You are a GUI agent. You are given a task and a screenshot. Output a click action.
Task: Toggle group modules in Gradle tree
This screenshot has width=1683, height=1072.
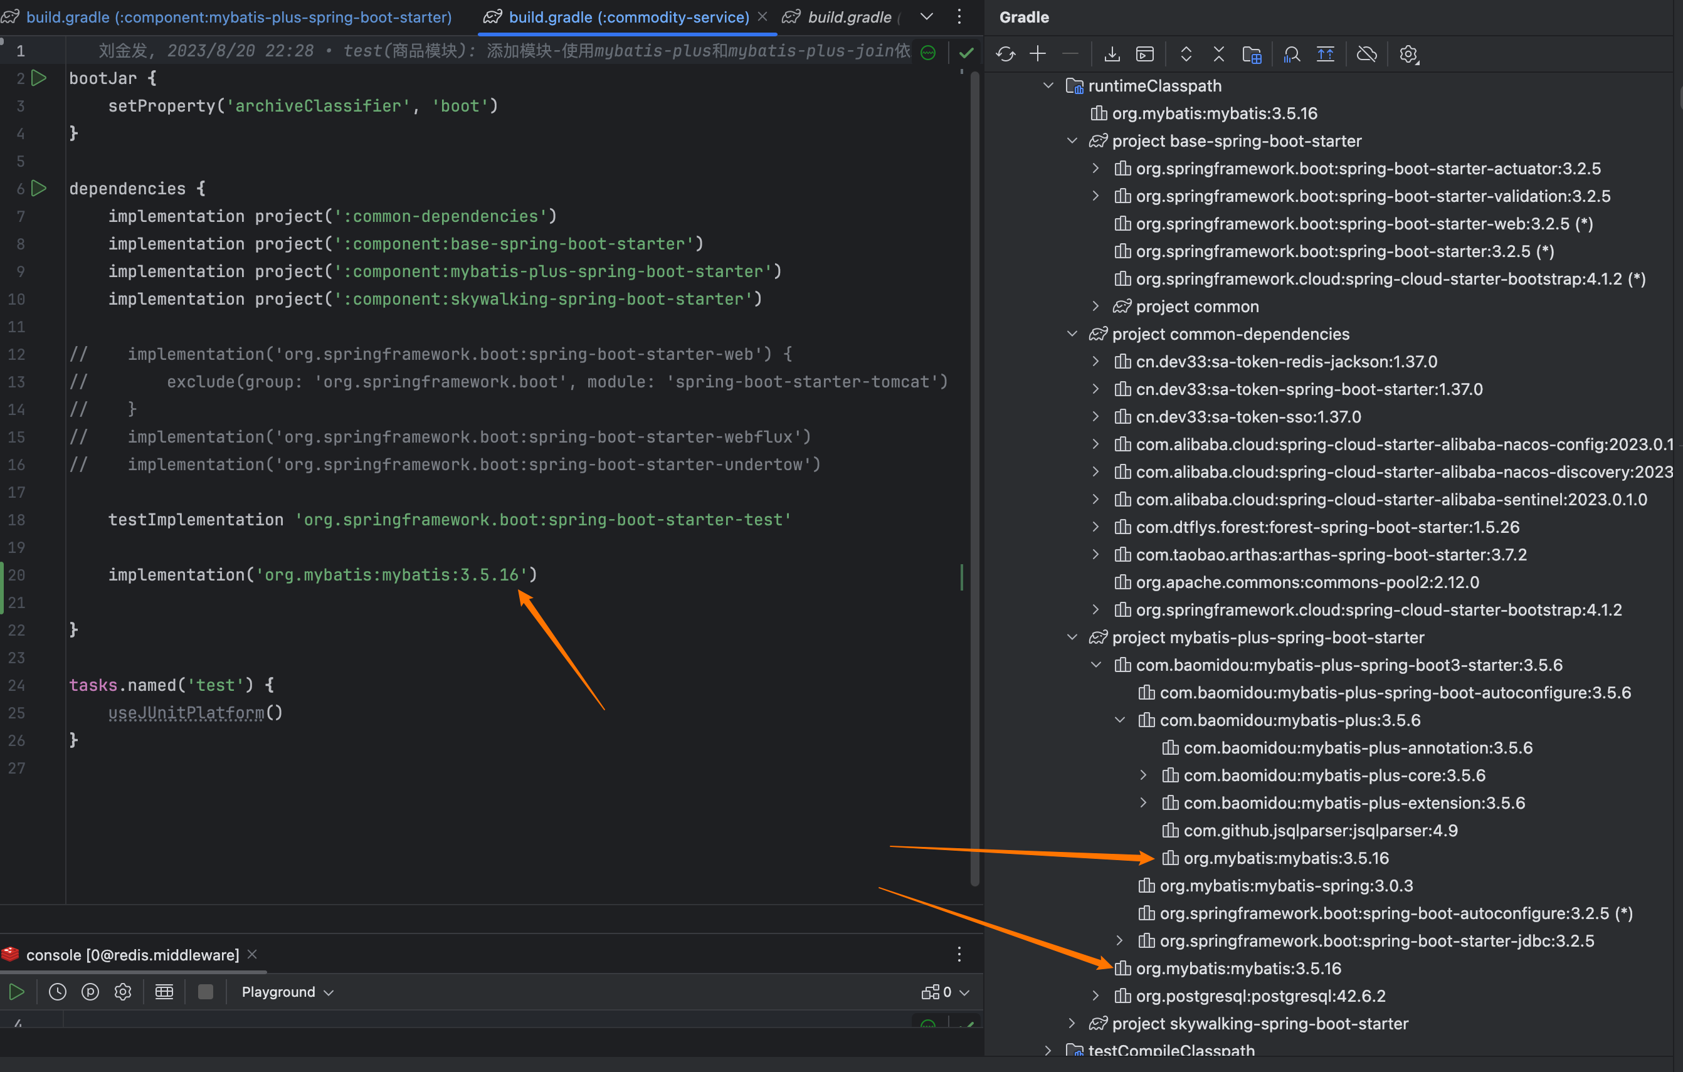pos(1252,53)
